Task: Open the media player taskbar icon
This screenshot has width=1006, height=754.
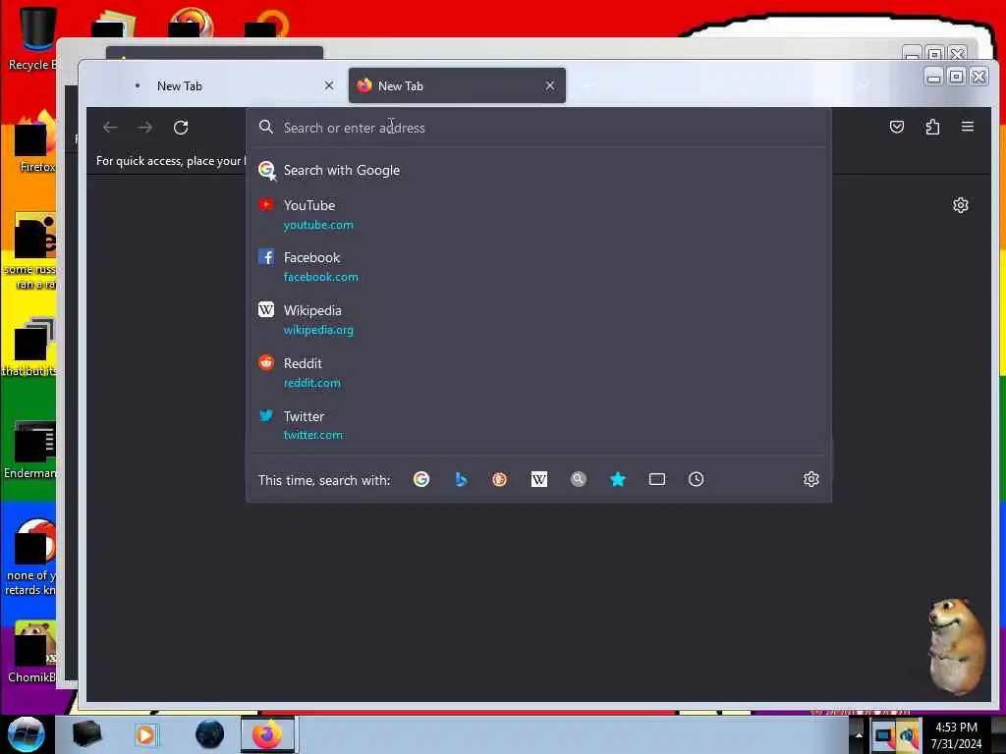Action: [145, 734]
